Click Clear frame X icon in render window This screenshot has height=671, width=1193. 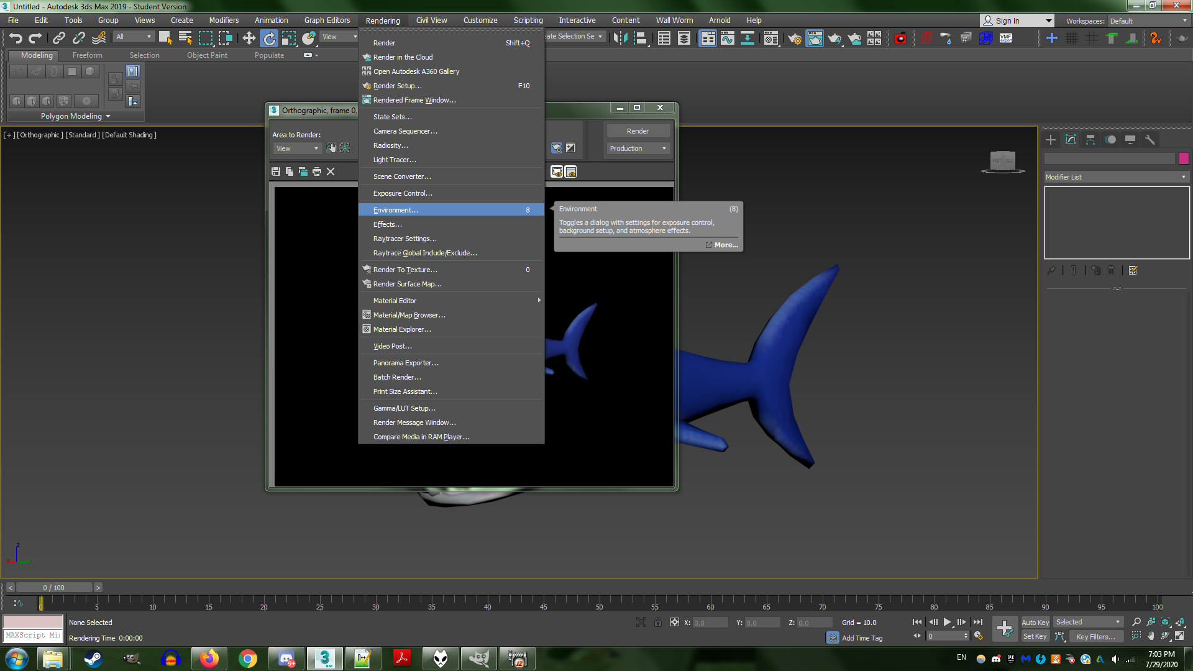point(331,171)
